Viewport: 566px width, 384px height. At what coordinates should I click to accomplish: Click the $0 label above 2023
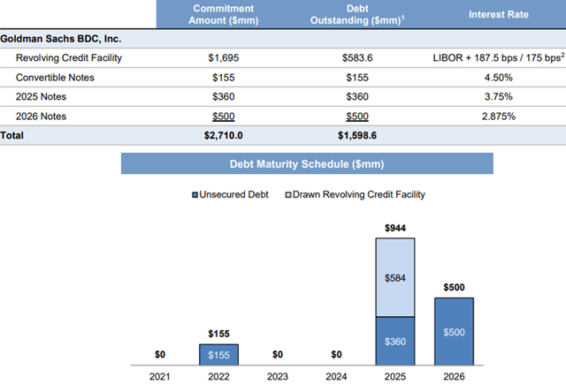click(278, 355)
